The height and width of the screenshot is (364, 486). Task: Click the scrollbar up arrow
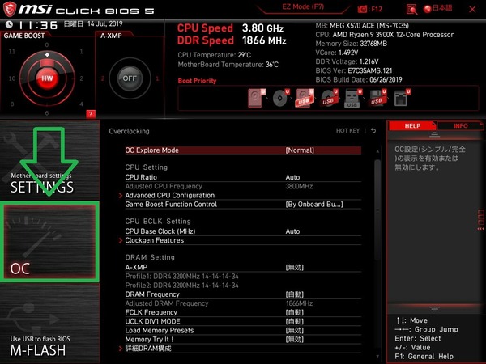[x=377, y=151]
